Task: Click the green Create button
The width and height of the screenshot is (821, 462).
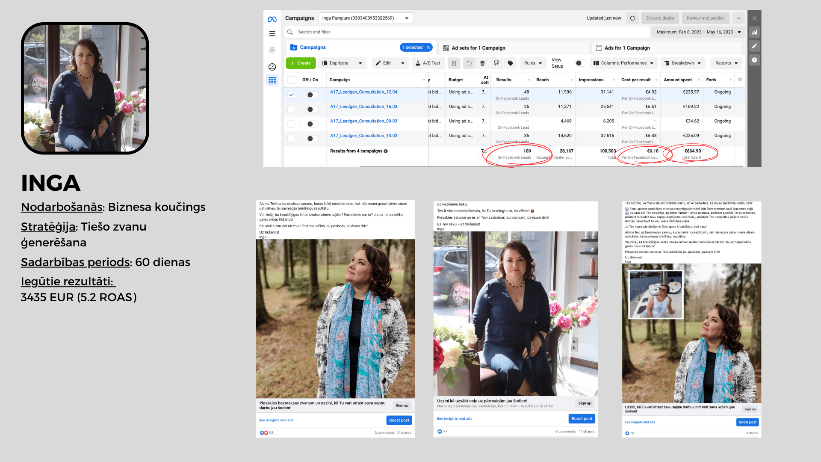Action: tap(301, 63)
